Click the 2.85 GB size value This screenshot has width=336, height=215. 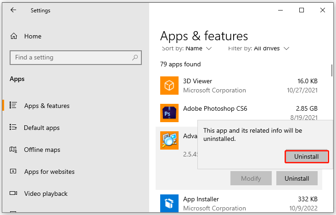point(307,108)
